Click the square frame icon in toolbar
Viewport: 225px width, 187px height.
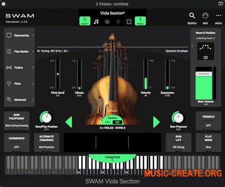(129, 22)
